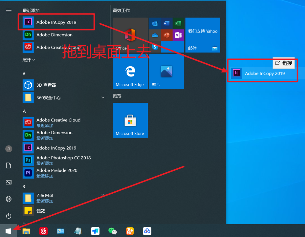Click the 高效工作 group heading

(121, 10)
